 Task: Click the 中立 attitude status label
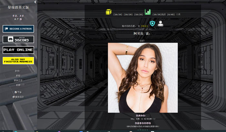coord(144,26)
